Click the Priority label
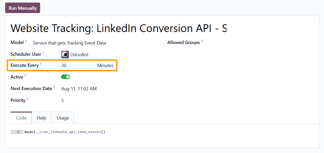Viewport: 324px width, 153px height. tap(18, 100)
